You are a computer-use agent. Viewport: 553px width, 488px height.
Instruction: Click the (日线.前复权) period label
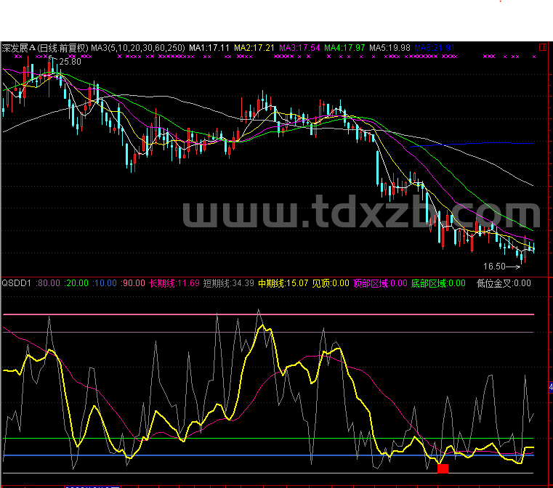point(62,48)
